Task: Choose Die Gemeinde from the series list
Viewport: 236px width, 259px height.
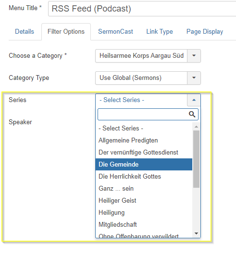Action: point(144,164)
